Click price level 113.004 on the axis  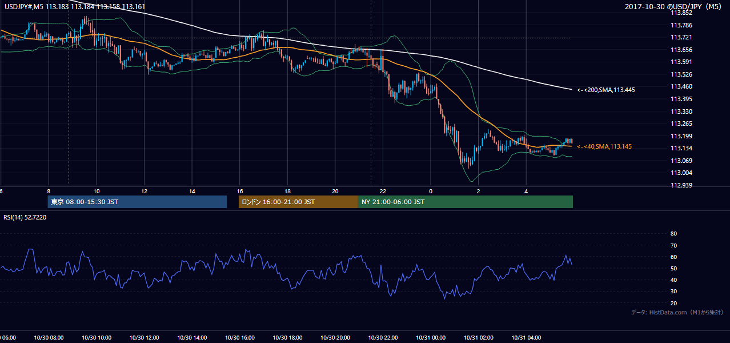click(x=681, y=173)
